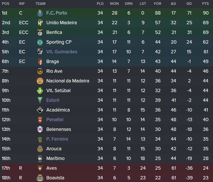Select the 17th place Aves row
The width and height of the screenshot is (213, 182).
(106, 168)
